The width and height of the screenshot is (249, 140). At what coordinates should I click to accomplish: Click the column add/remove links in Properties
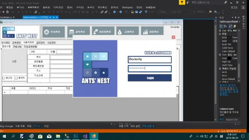click(229, 90)
